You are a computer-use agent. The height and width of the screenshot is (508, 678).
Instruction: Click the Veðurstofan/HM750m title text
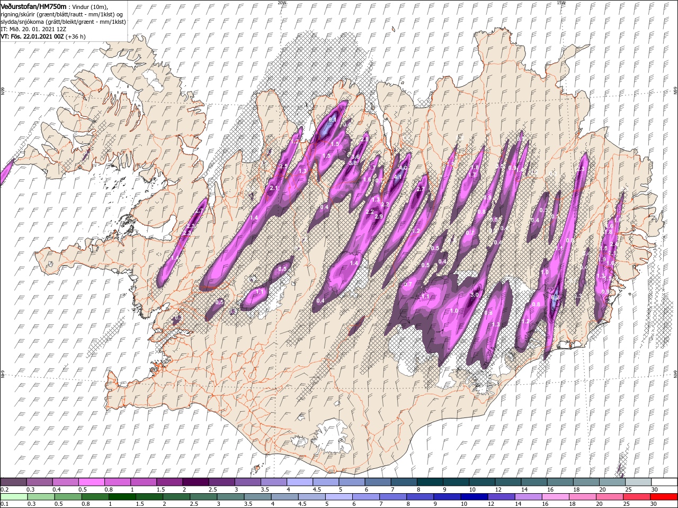coord(34,6)
